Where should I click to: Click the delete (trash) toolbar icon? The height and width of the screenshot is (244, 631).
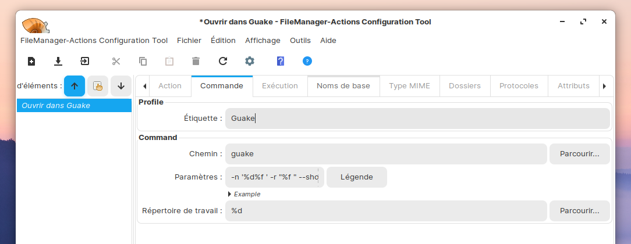196,61
